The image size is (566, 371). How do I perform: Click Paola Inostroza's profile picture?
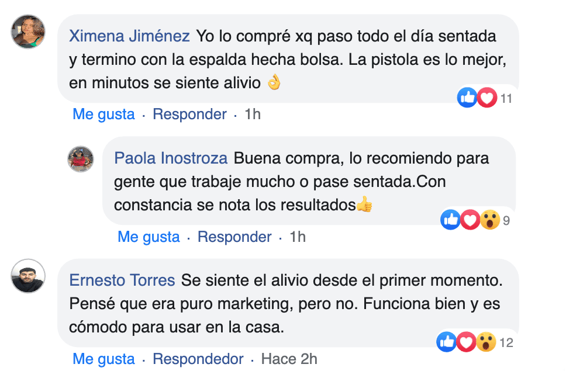81,159
